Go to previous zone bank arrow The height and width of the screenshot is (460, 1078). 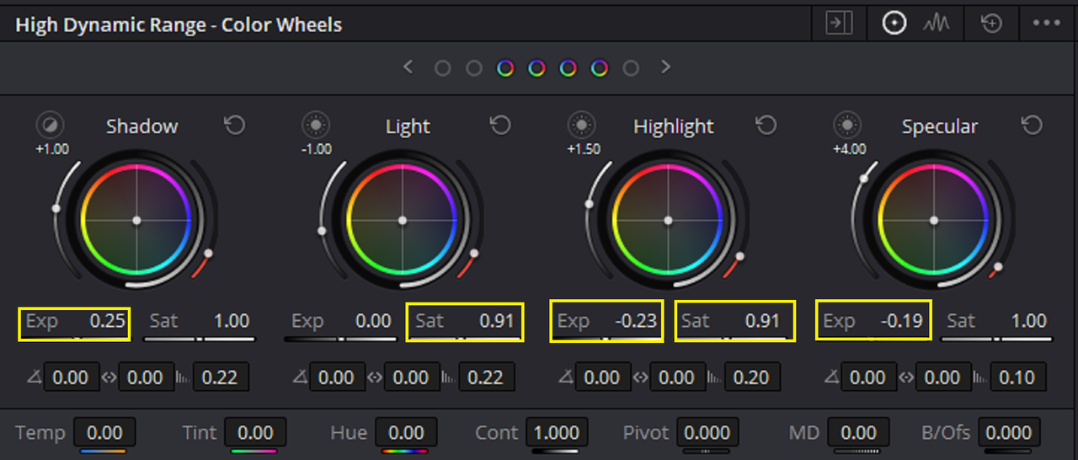pyautogui.click(x=408, y=67)
